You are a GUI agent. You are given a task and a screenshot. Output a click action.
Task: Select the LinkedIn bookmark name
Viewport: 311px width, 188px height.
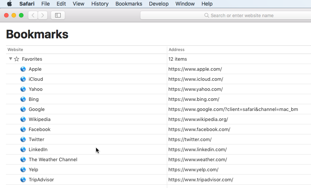pos(38,150)
